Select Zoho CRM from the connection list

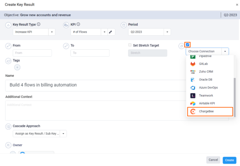pos(210,72)
